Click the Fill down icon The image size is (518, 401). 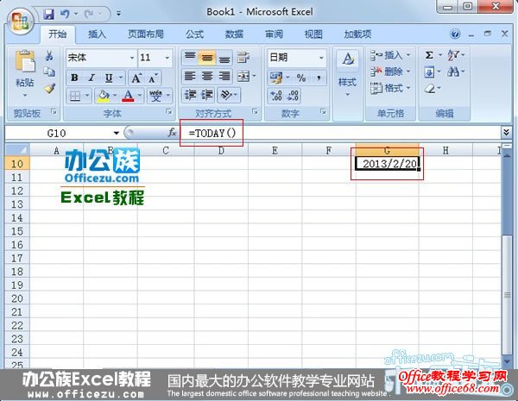pos(429,72)
